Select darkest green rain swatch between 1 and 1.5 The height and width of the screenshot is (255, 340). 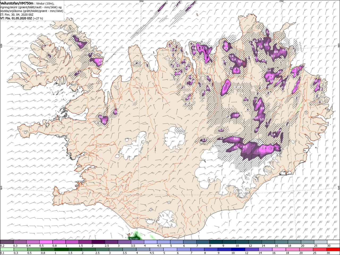coord(61,249)
